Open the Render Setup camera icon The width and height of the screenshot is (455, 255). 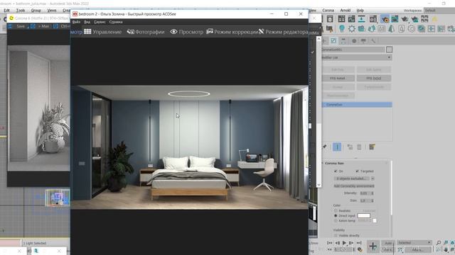(373, 19)
